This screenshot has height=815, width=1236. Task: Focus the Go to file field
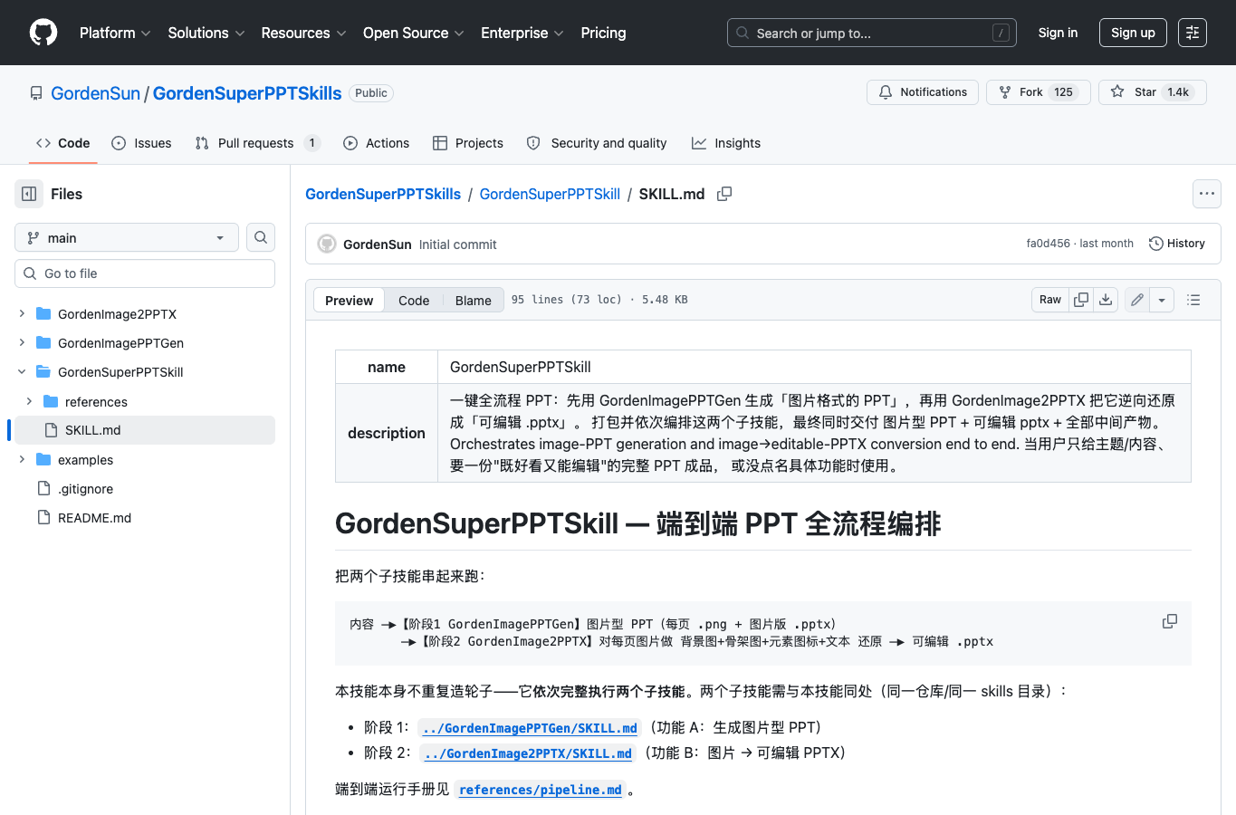(x=145, y=273)
